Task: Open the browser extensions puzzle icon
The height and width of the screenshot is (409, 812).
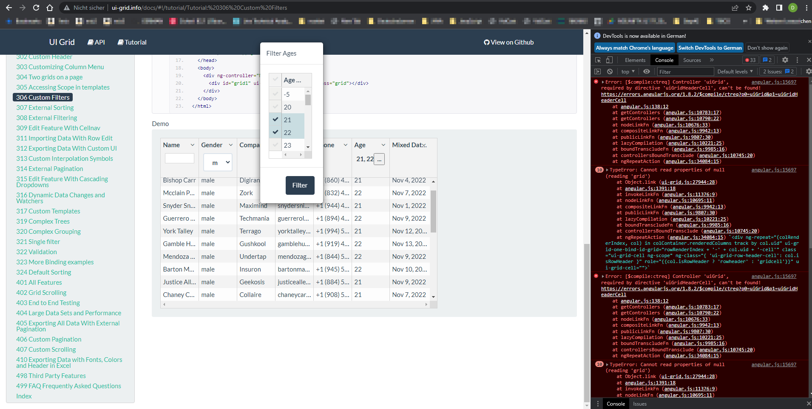Action: (x=766, y=8)
